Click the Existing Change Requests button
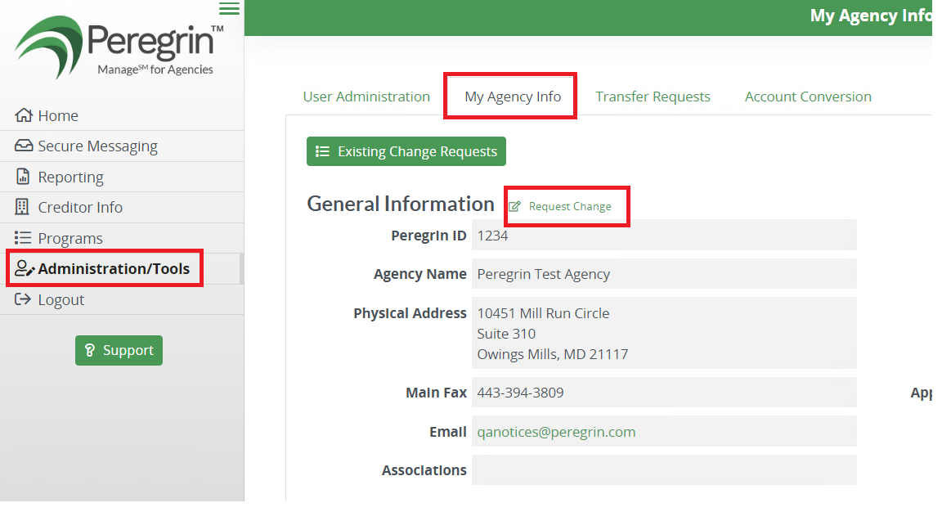This screenshot has width=942, height=530. click(x=406, y=151)
